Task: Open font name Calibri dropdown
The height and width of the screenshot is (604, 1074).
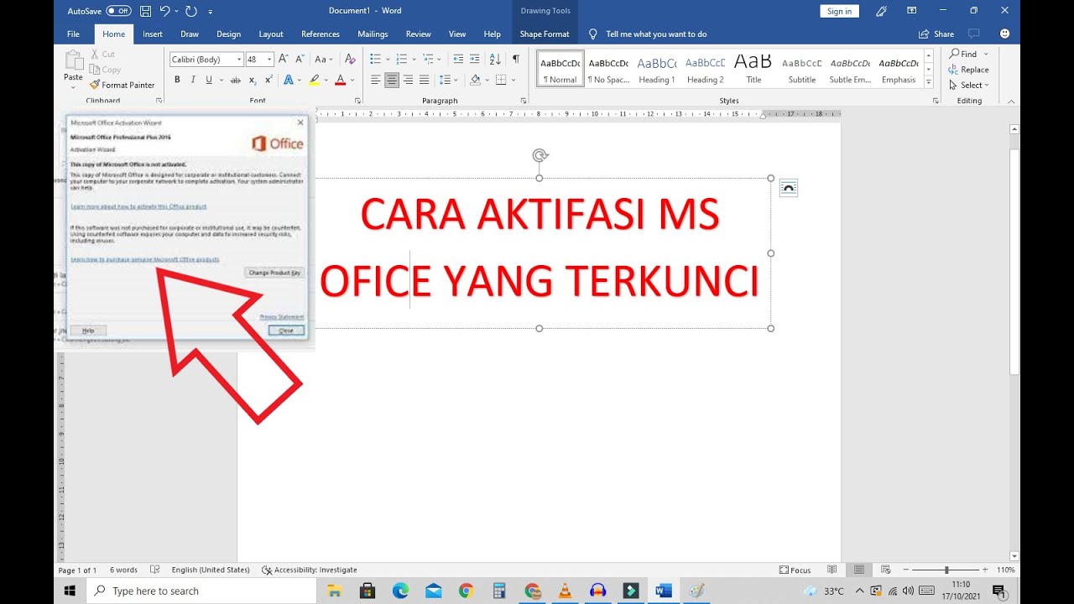Action: click(238, 60)
